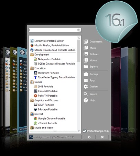The image size is (140, 156).
Task: Click the Videos play icon
Action: click(86, 60)
